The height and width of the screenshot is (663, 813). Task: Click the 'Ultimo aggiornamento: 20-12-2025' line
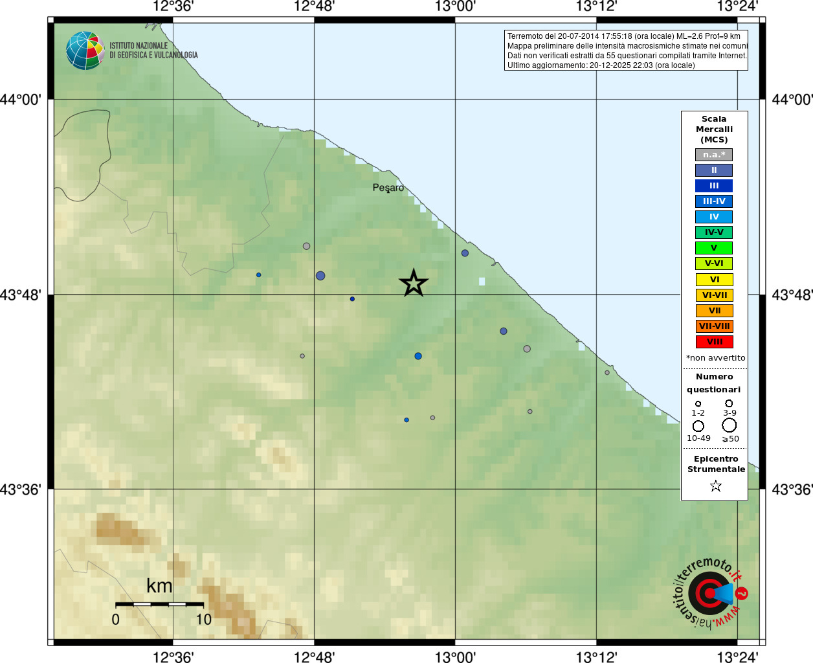(601, 65)
